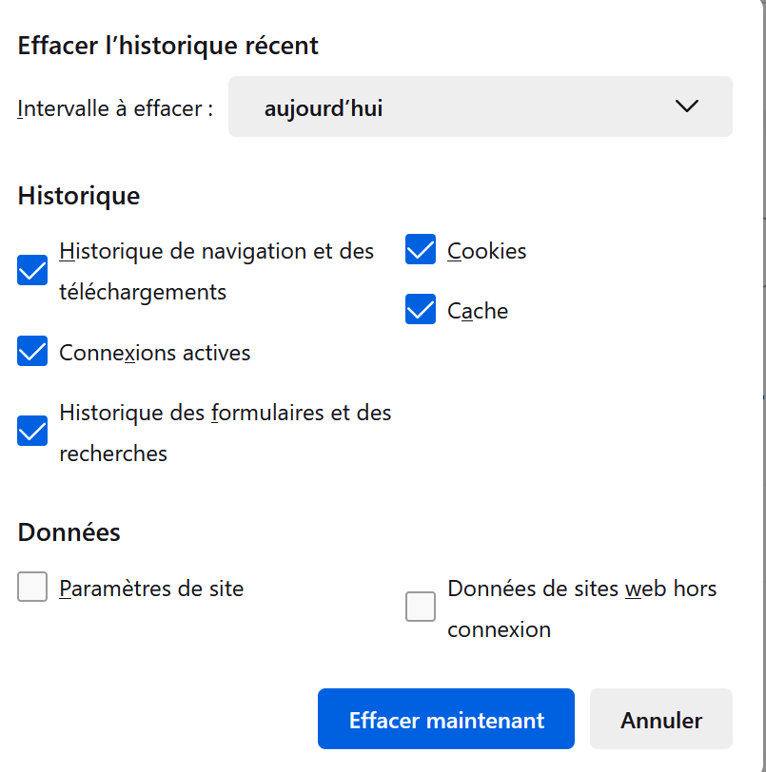Screen dimensions: 766x772
Task: Click the "Effacer l'historique récent" dialog title
Action: (168, 45)
